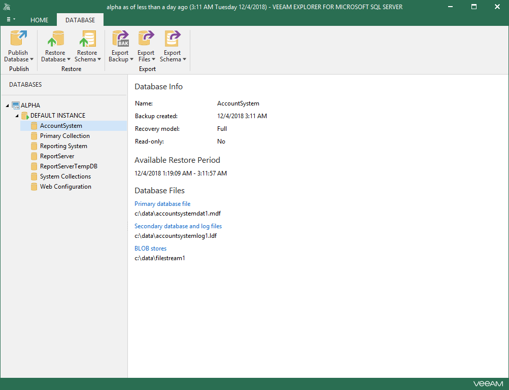Image resolution: width=509 pixels, height=390 pixels.
Task: Select AccountSystem in the database tree
Action: (61, 126)
